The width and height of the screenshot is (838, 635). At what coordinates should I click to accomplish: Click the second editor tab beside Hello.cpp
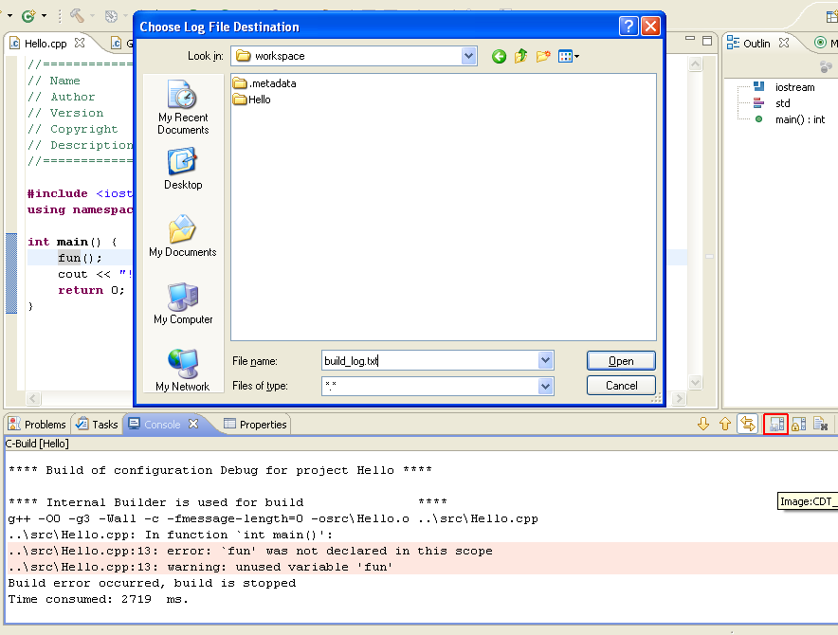tap(120, 44)
